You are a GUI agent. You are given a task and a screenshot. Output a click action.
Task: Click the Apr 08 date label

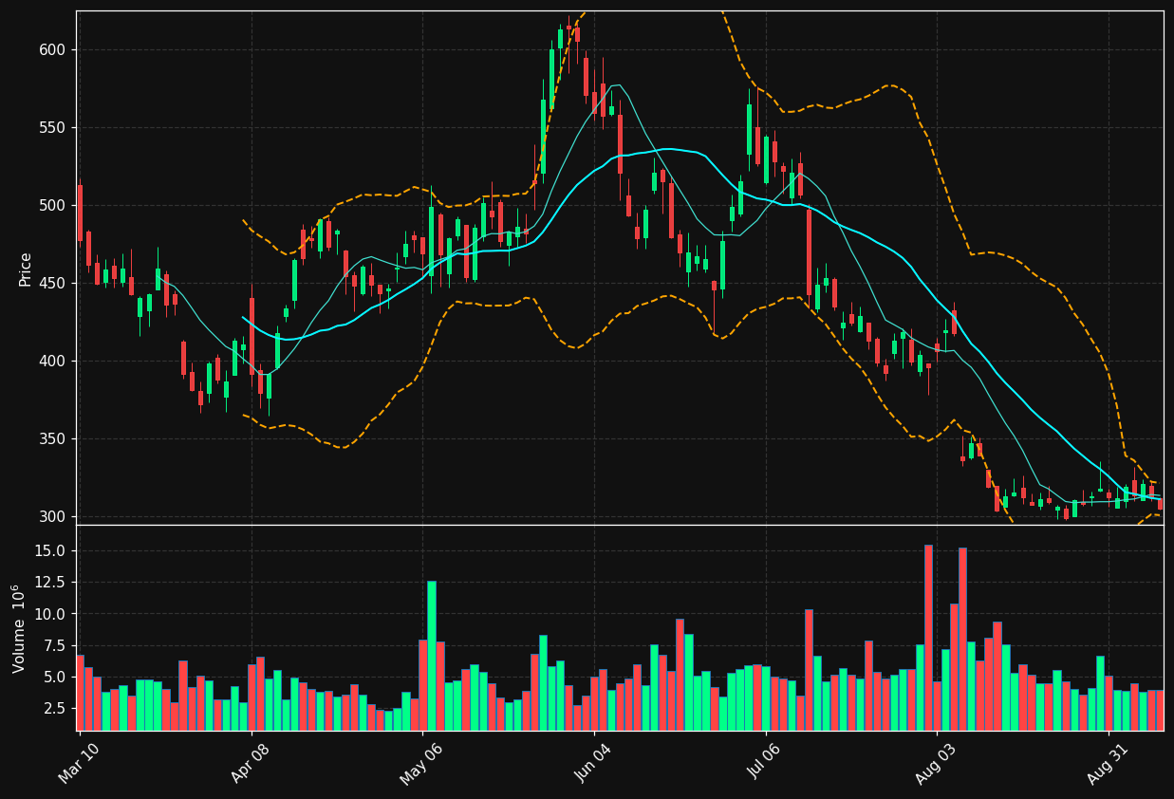click(x=249, y=764)
